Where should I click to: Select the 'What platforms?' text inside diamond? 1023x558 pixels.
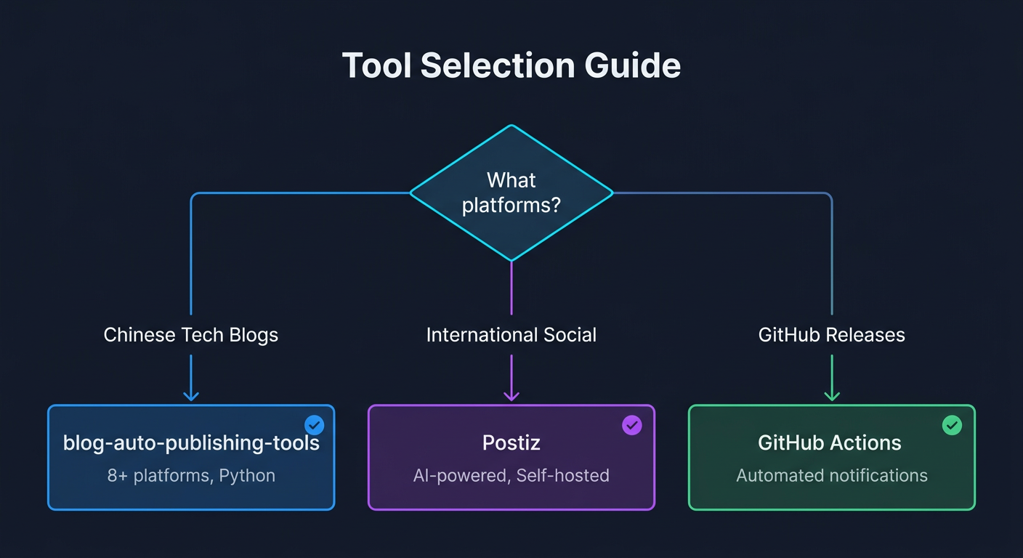click(511, 193)
